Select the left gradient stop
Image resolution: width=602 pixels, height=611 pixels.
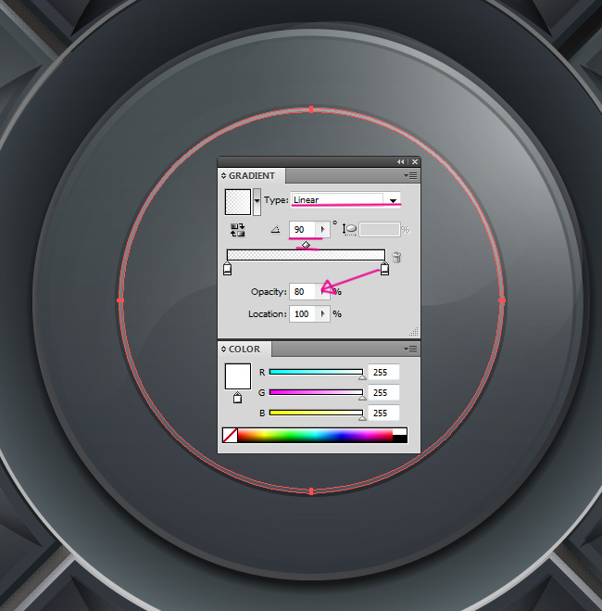point(228,269)
